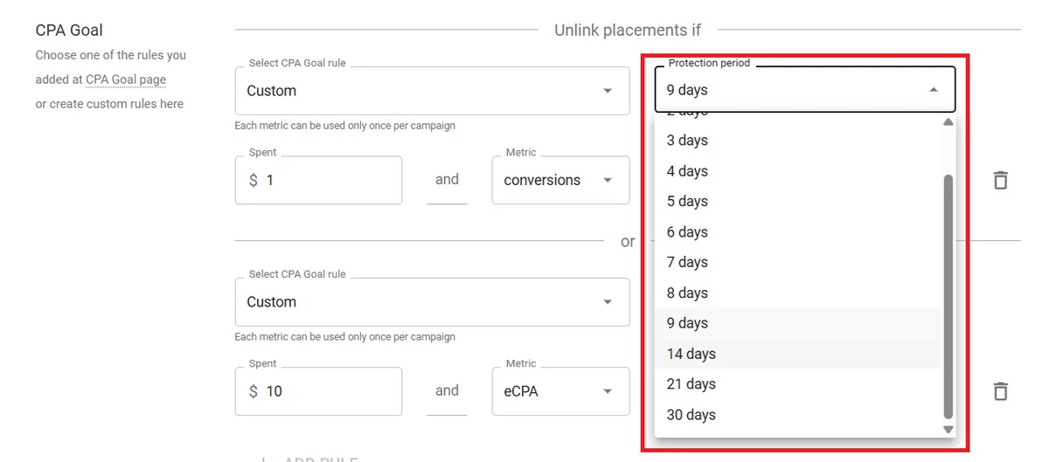
Task: Pick 7 days protection period
Action: click(x=688, y=262)
